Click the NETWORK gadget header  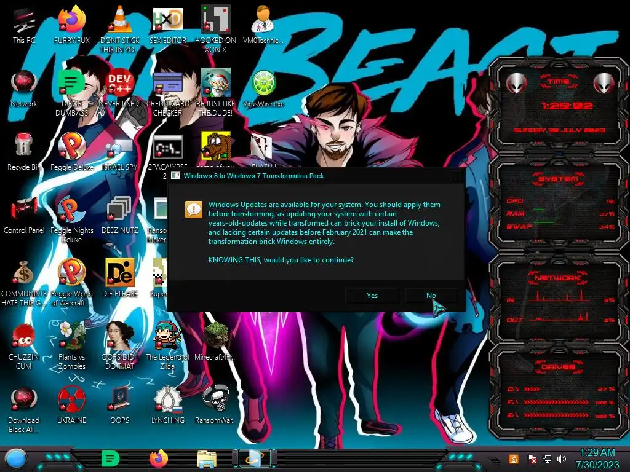tap(558, 278)
